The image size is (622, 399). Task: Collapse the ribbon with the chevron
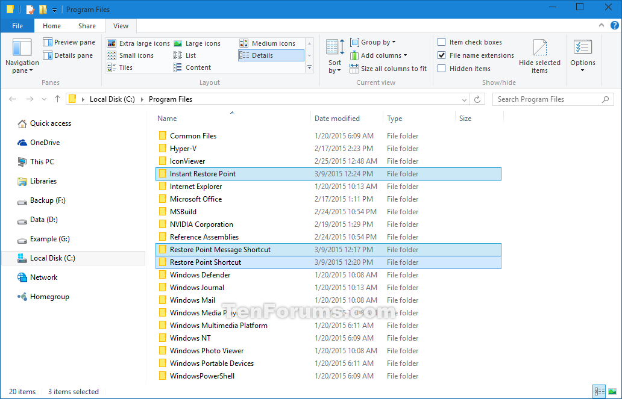(602, 25)
